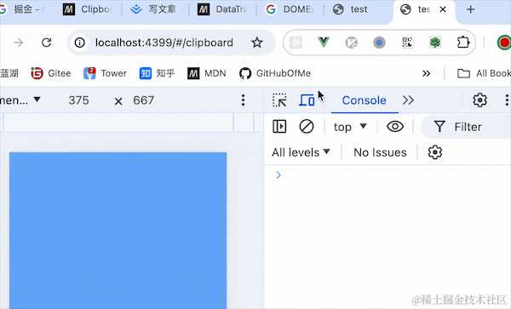Image resolution: width=511 pixels, height=309 pixels.
Task: Open the GitHubOfMe bookmark
Action: (x=275, y=73)
